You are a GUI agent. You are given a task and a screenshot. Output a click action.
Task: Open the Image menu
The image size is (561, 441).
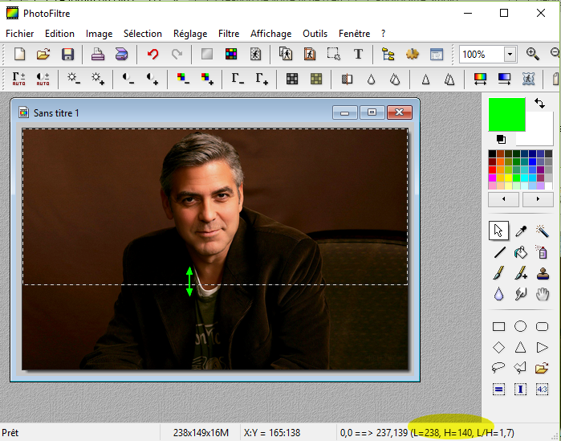(x=99, y=34)
